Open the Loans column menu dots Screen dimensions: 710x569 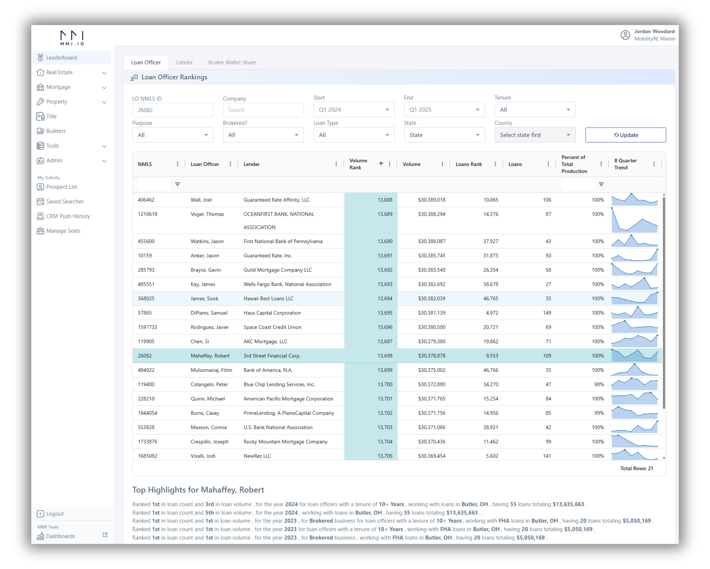(x=548, y=164)
